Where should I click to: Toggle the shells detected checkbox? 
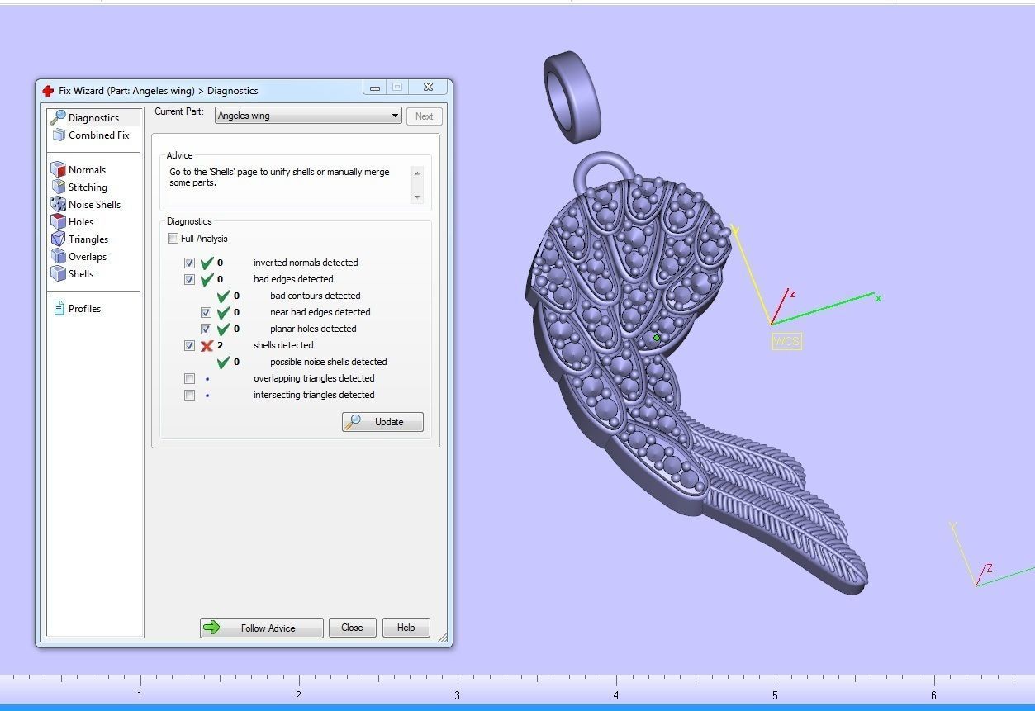pos(189,345)
